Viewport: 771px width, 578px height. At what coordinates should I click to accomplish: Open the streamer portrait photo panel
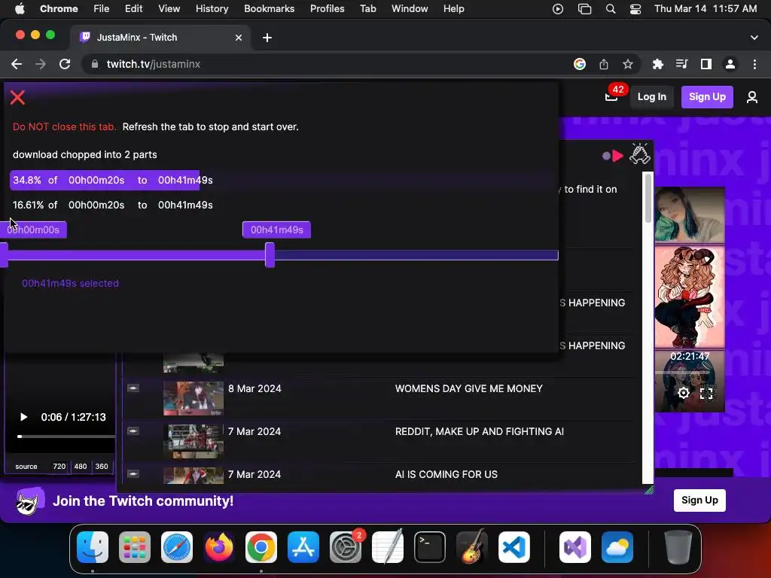tap(690, 214)
